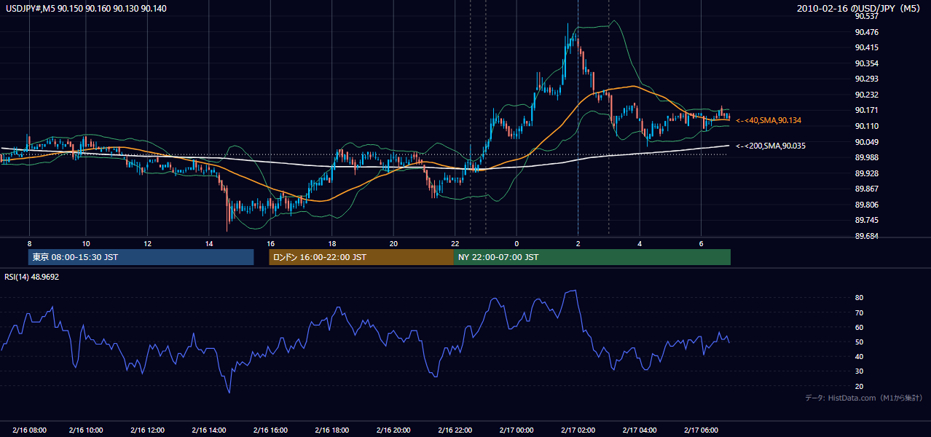Click price axis value 90.537
The height and width of the screenshot is (437, 931).
coord(865,16)
